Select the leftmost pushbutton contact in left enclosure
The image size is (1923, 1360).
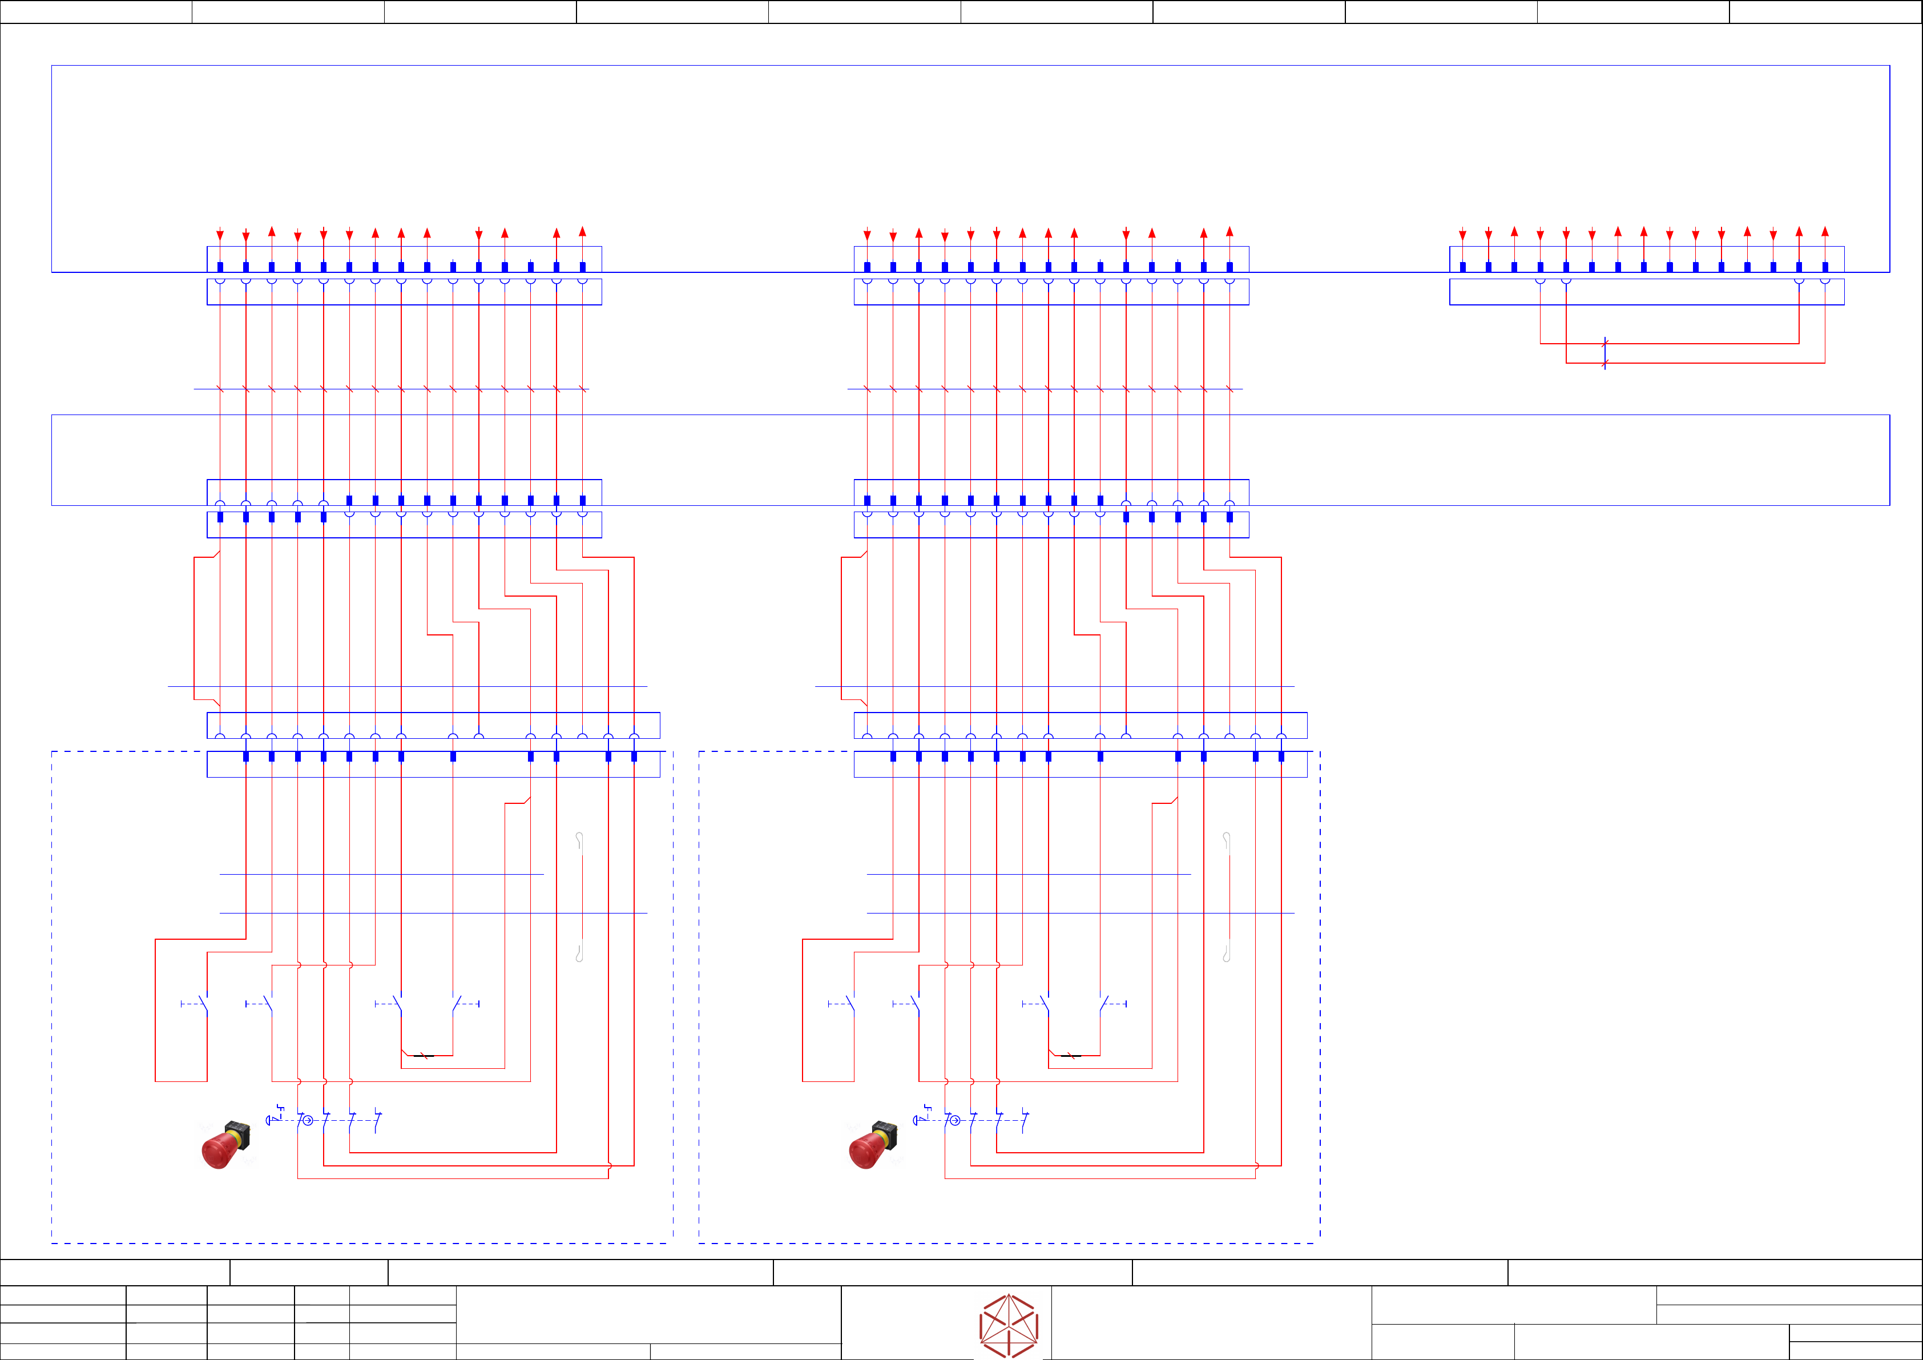202,1003
